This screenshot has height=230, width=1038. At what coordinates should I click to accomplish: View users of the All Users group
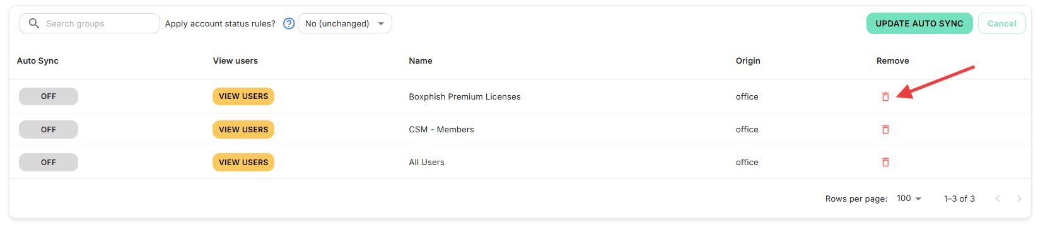click(x=243, y=162)
